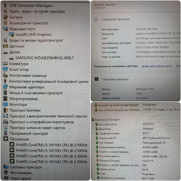Viewport: 181px width, 181px height.
Task: Click the icon beside Контролери сховища
Action: [x=5, y=75]
